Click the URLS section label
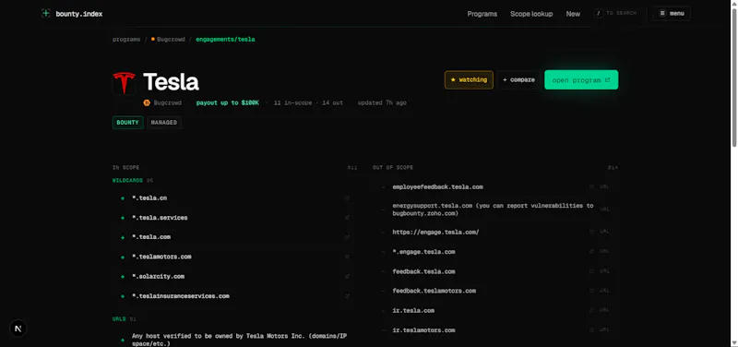Viewport: 738px width, 347px height. click(x=119, y=319)
